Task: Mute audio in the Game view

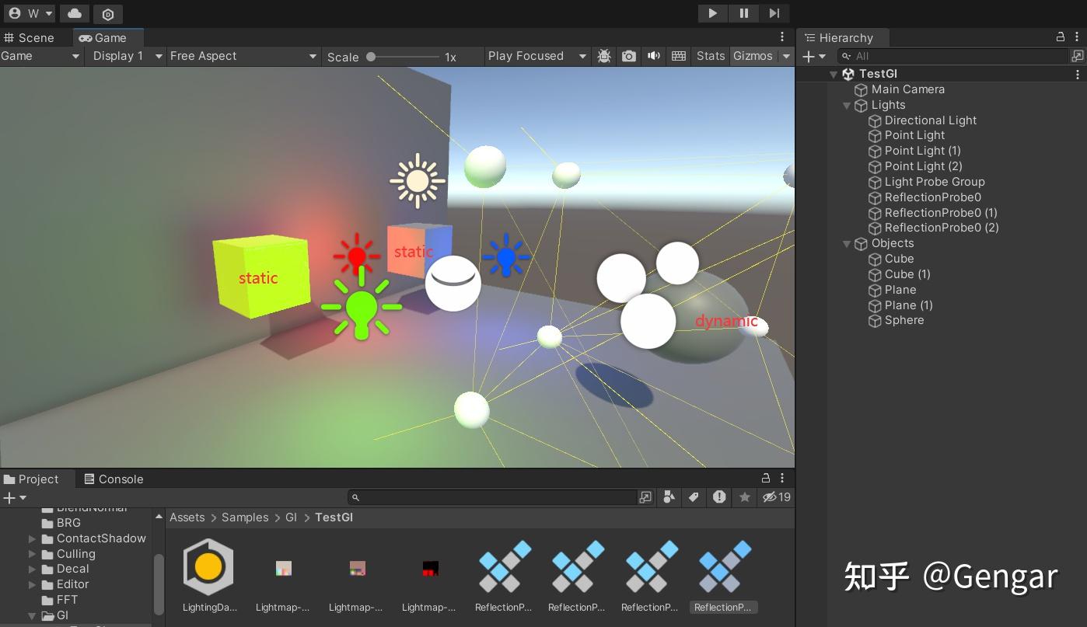Action: [654, 56]
